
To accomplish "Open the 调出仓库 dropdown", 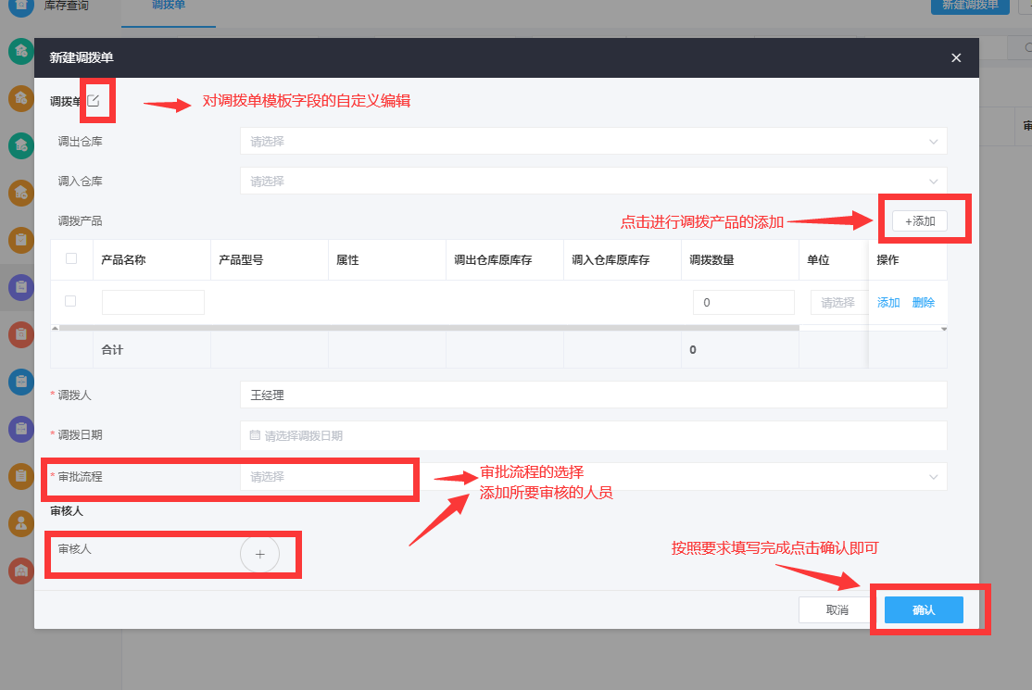I will pyautogui.click(x=593, y=142).
